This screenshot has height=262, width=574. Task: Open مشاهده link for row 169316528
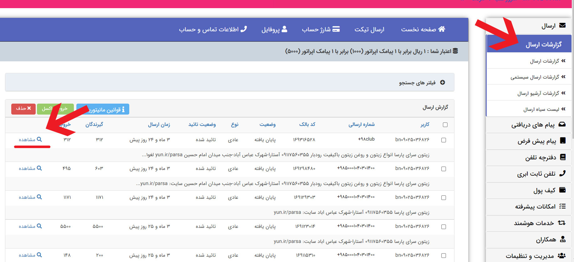[x=30, y=140]
